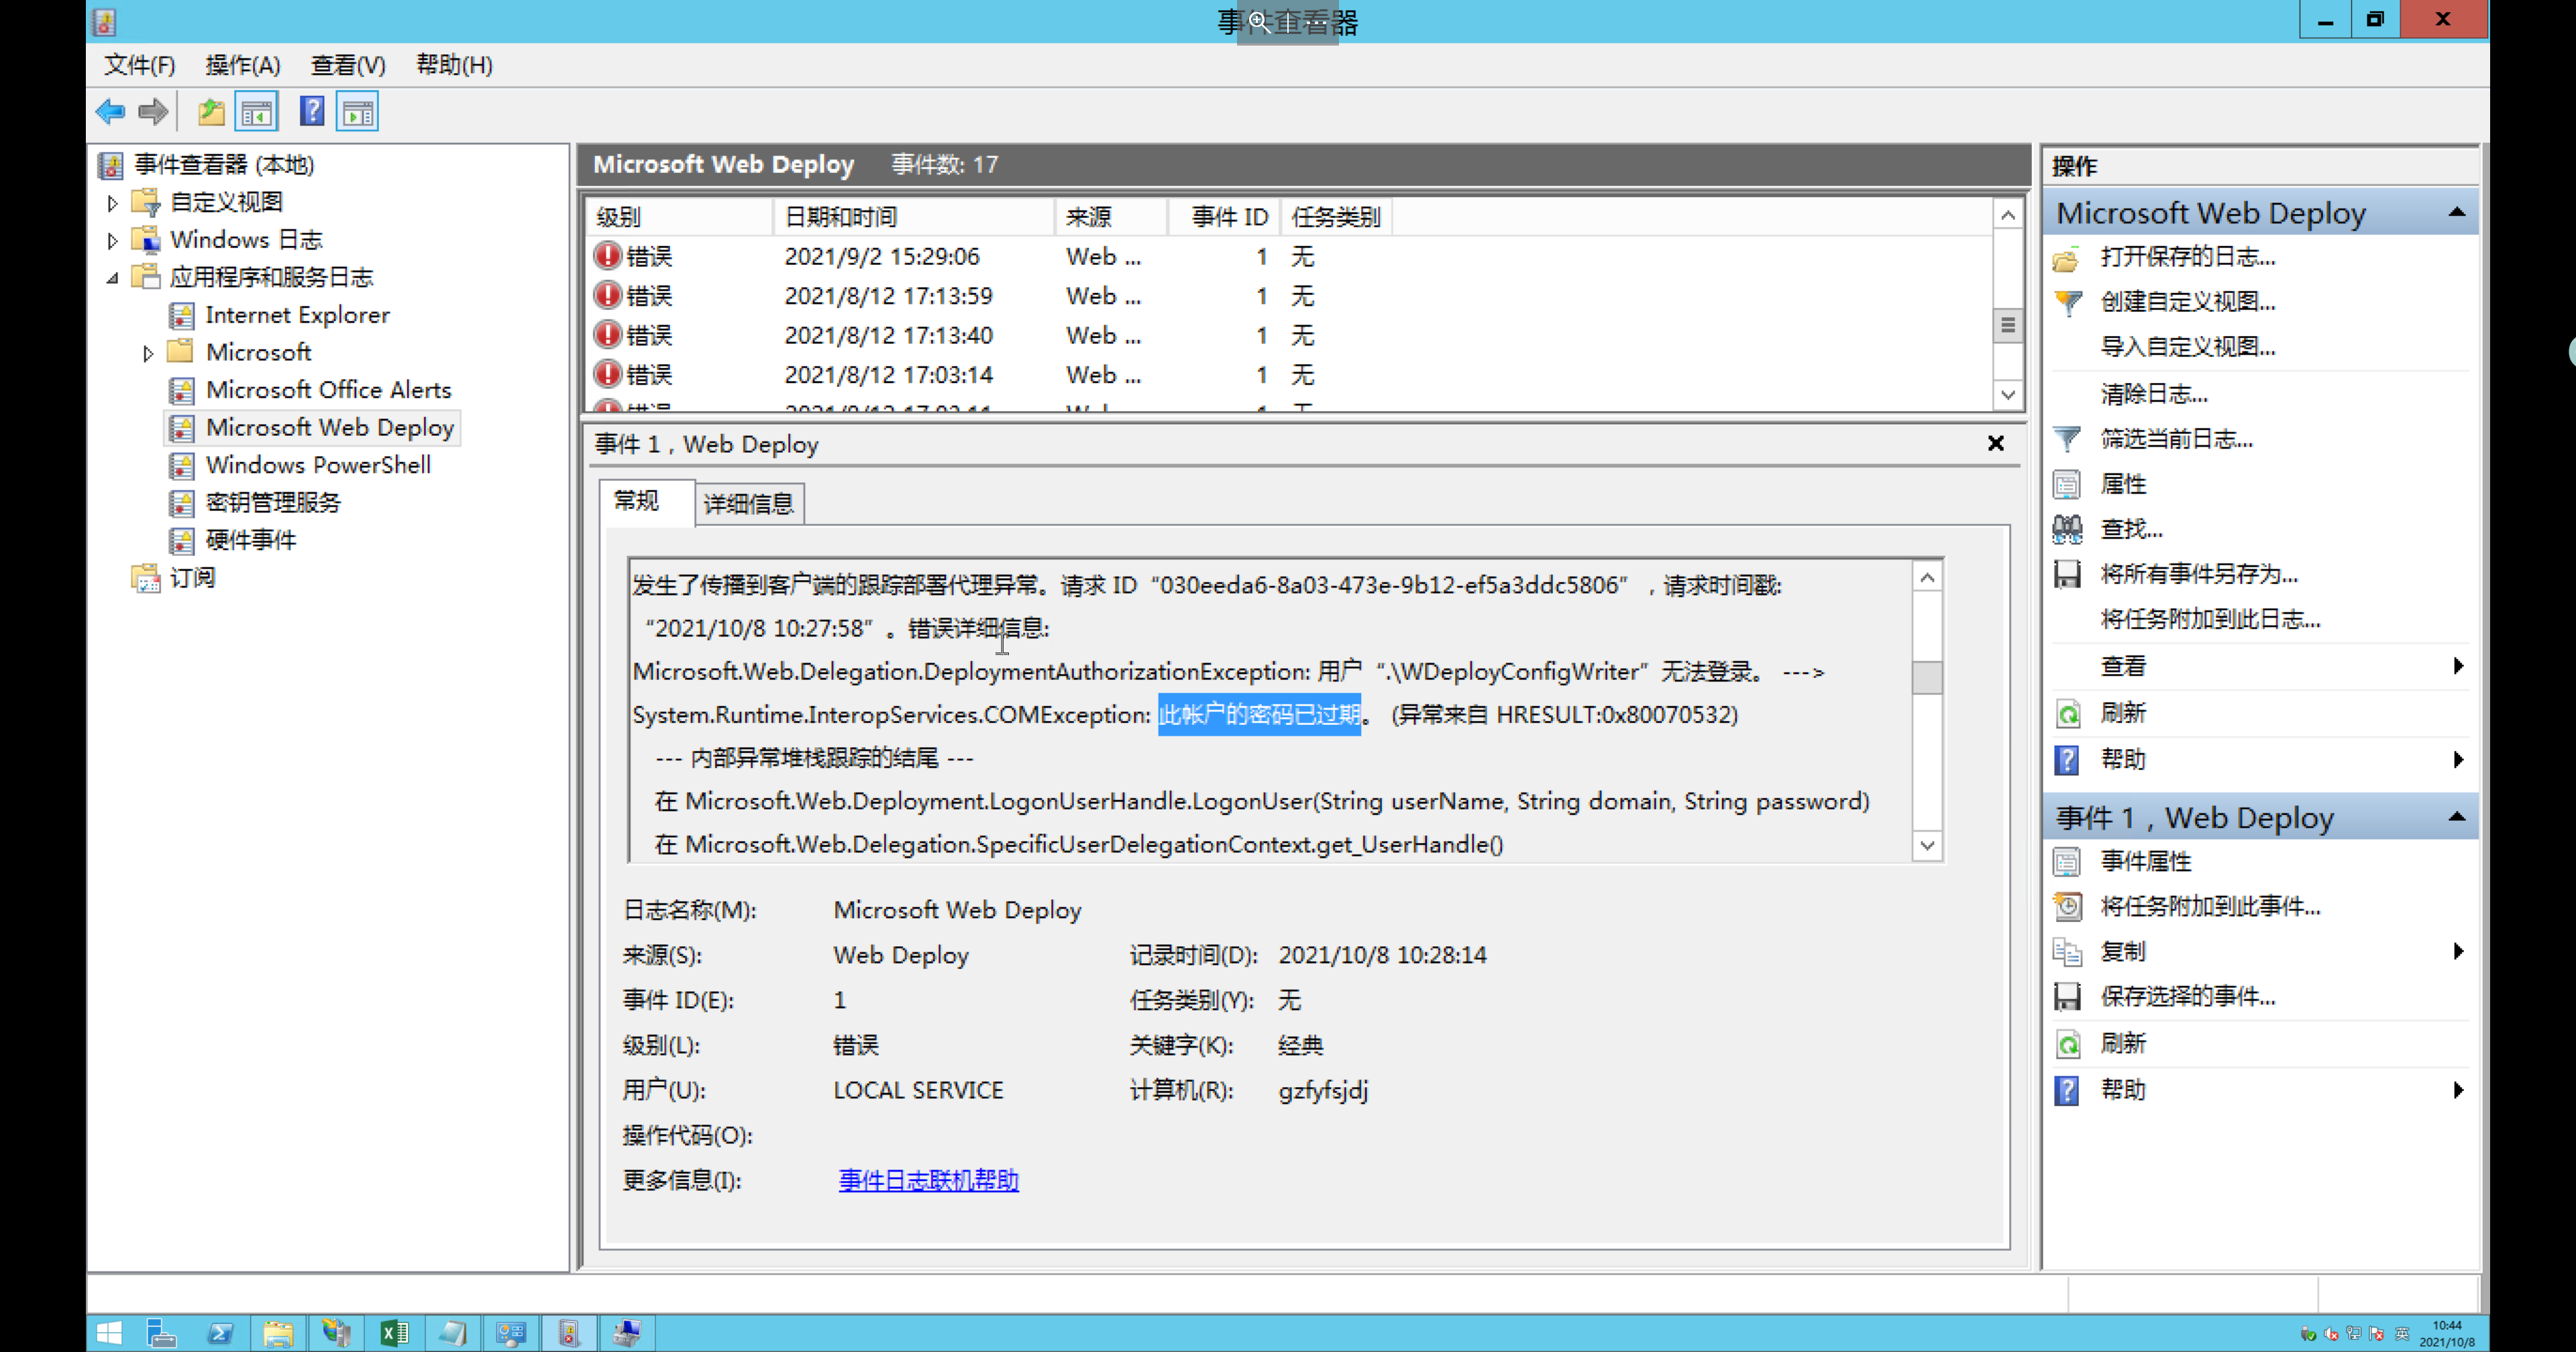Expand the 查看 submenu arrow in the actions pane
This screenshot has height=1352, width=2576.
coord(2458,666)
